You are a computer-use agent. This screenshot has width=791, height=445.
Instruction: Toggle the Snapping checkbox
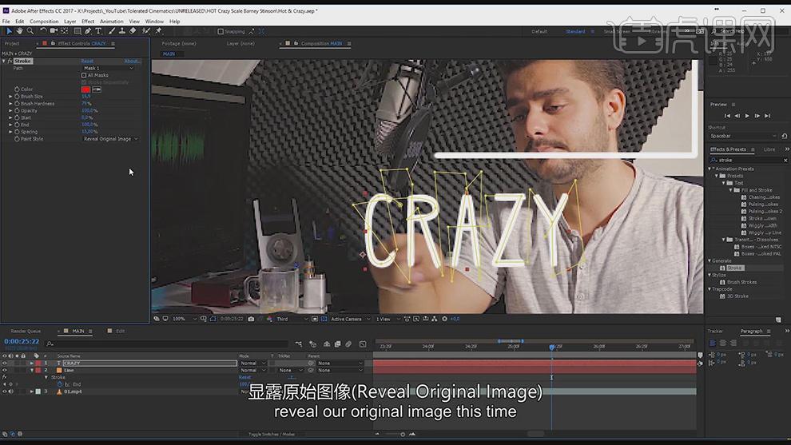point(221,31)
